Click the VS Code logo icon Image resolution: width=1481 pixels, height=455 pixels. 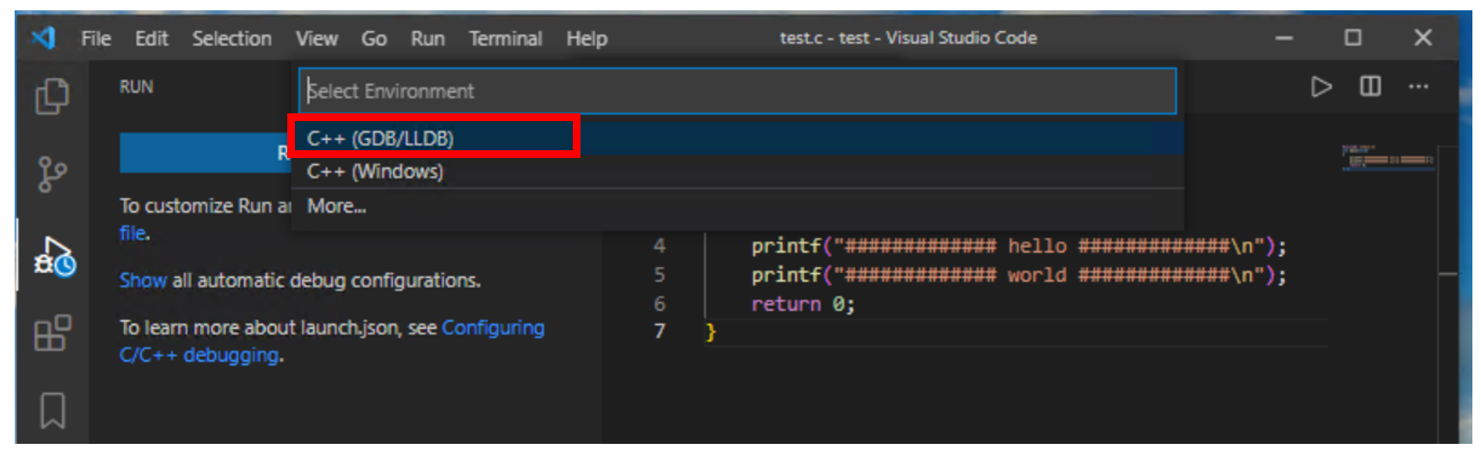[44, 38]
